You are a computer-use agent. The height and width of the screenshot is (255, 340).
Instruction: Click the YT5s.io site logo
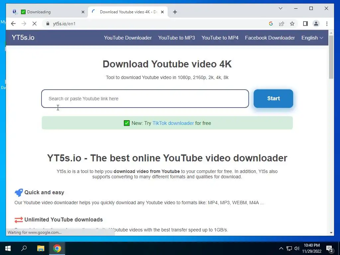pyautogui.click(x=23, y=38)
